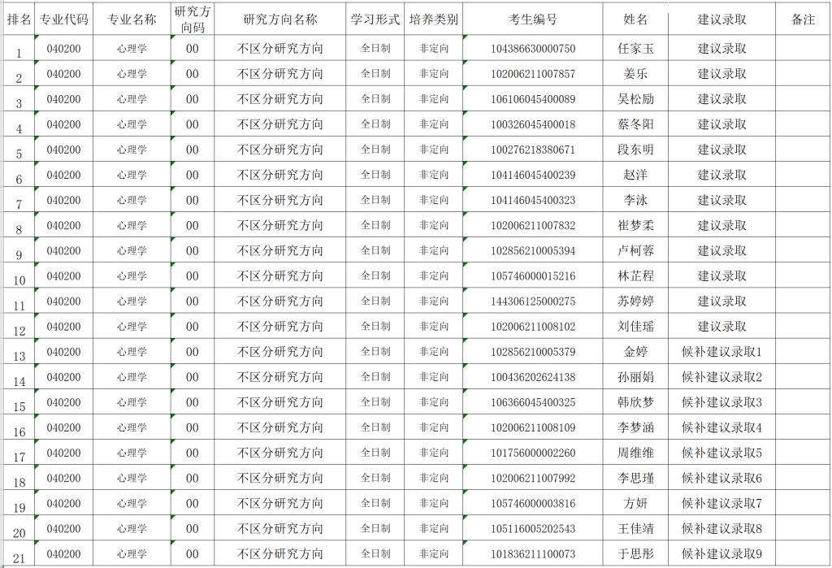Viewport: 832px width, 568px height.
Task: Select the 学习形式 header cell
Action: point(375,20)
